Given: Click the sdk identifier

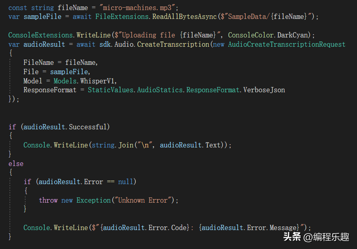Looking at the screenshot, I should click(x=105, y=44).
